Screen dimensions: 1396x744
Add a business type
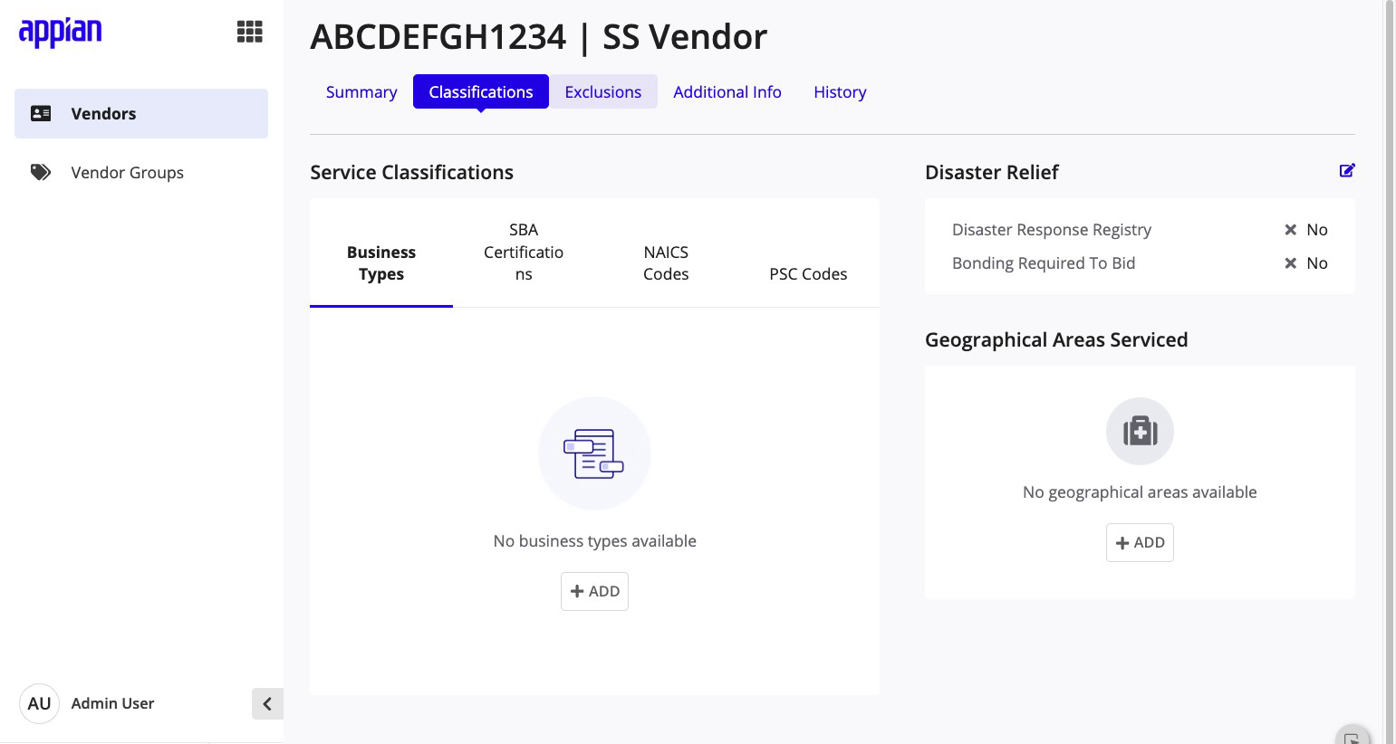(x=594, y=591)
